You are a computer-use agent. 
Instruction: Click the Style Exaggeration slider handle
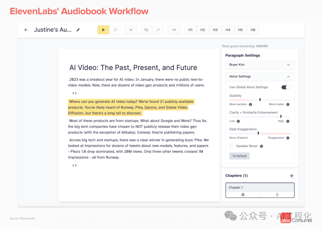pyautogui.click(x=258, y=133)
